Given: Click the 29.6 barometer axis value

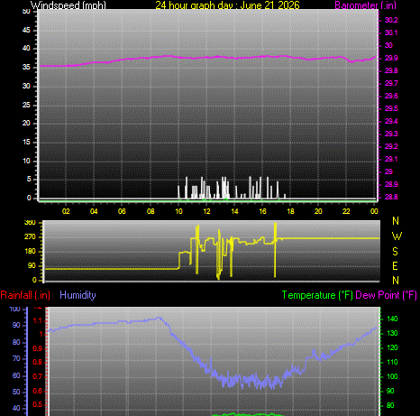Looking at the screenshot, I should click(x=391, y=96).
